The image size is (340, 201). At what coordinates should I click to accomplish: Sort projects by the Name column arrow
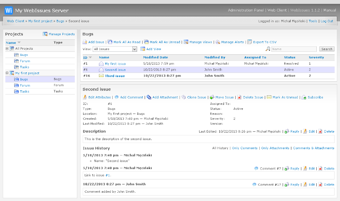[19, 42]
